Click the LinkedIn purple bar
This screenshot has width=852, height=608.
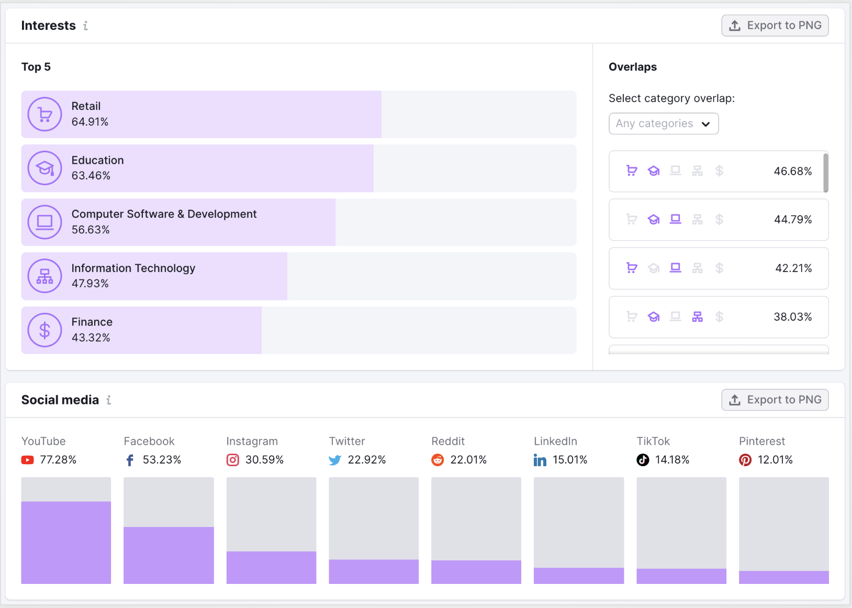pos(579,576)
